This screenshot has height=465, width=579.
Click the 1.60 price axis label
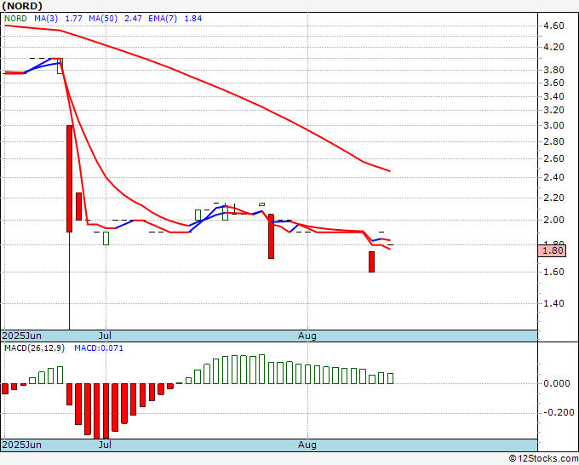[x=554, y=272]
